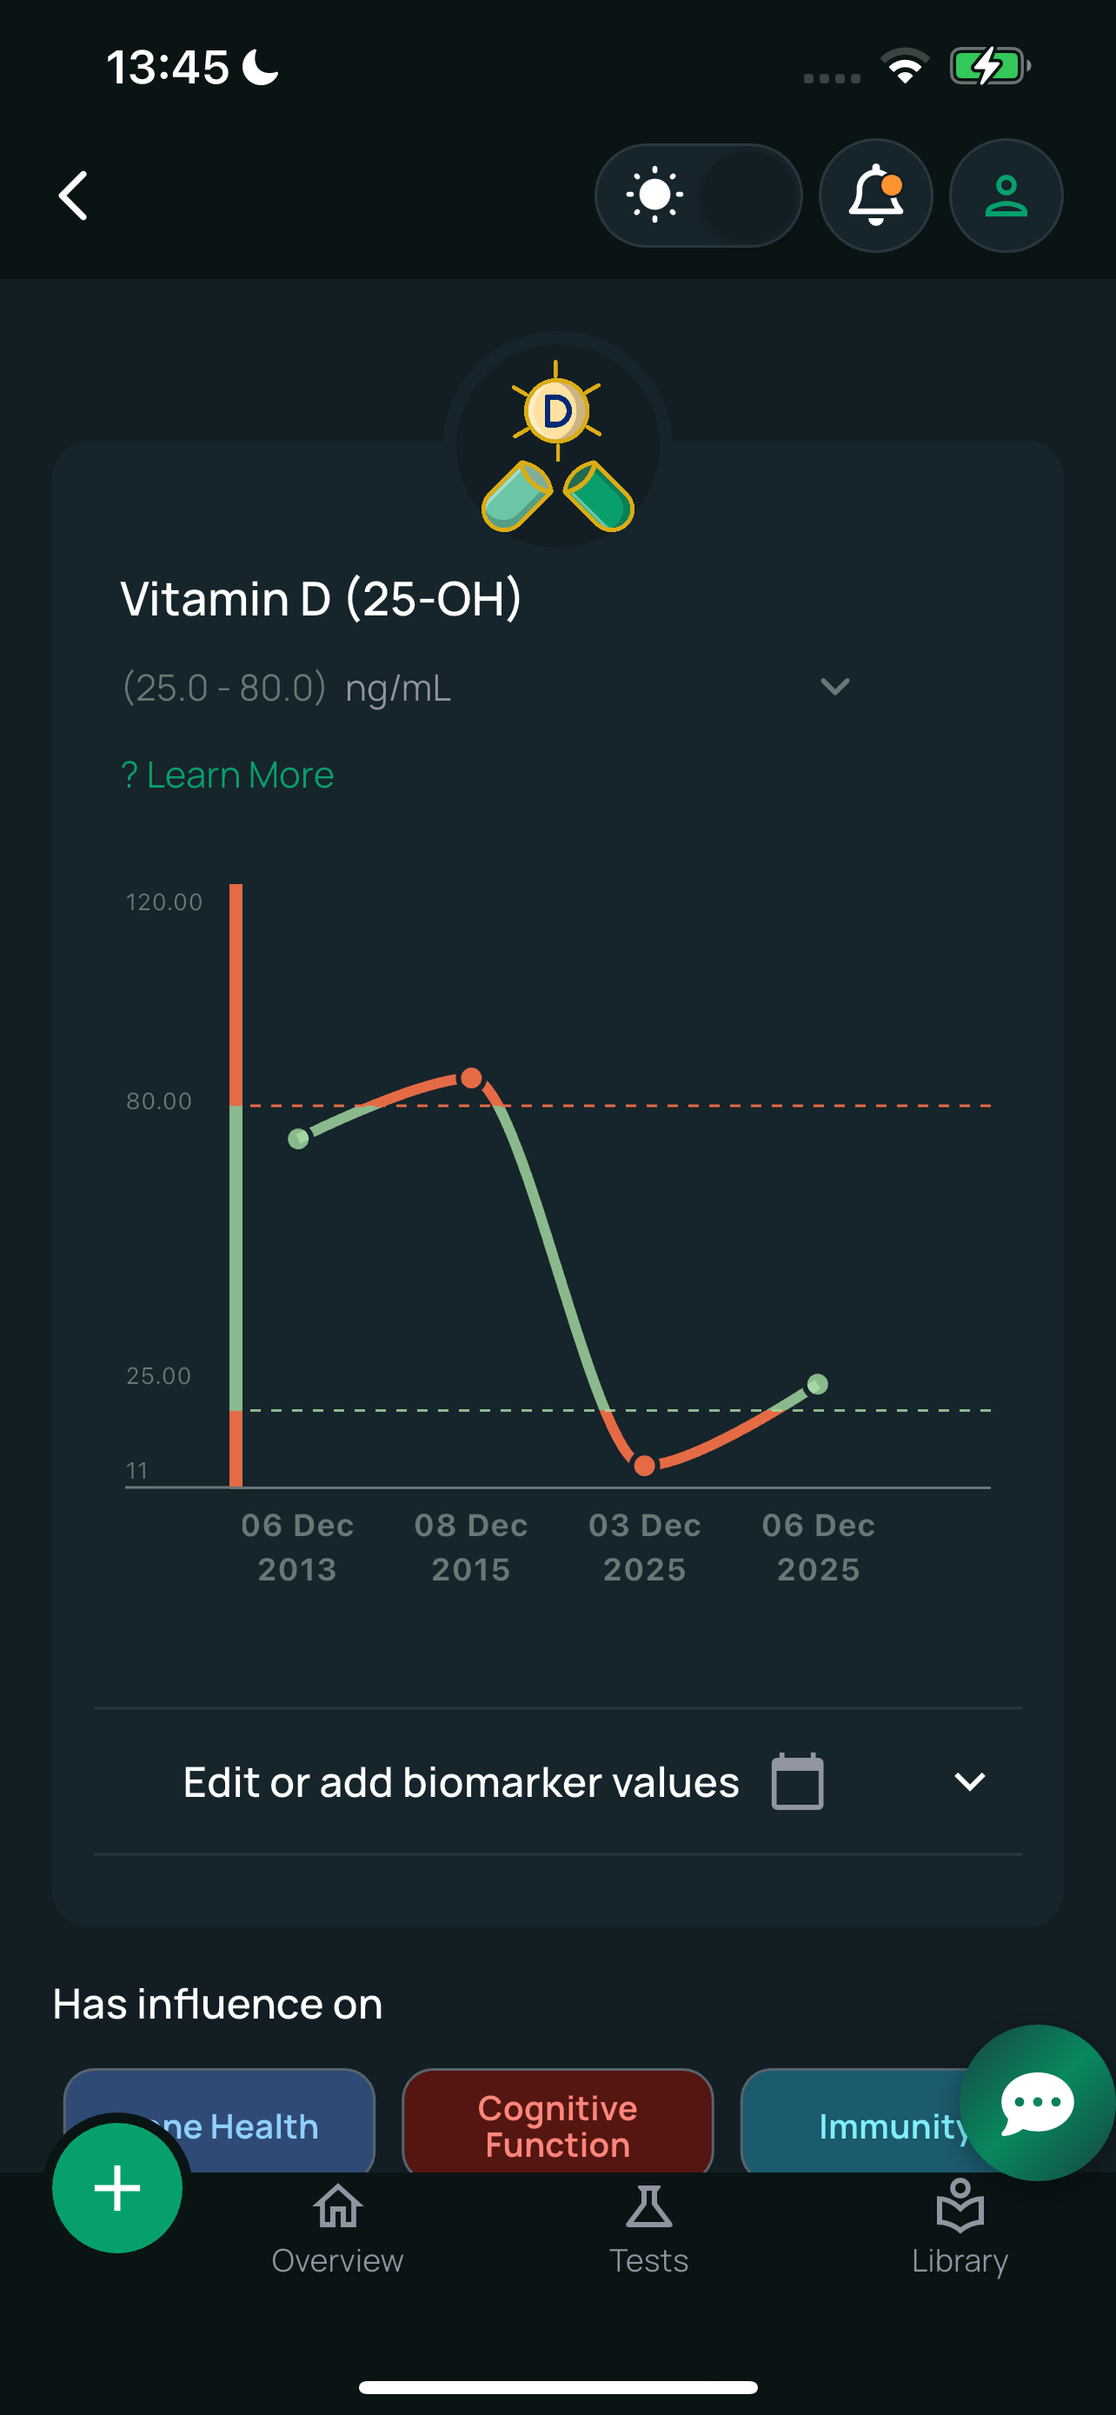The image size is (1116, 2415).
Task: Tap the Vitamin D sun-and-capsules icon
Action: pyautogui.click(x=557, y=447)
